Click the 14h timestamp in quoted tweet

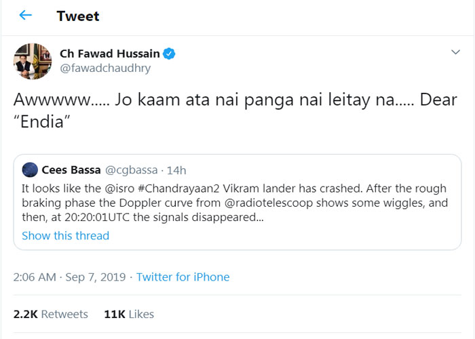coord(176,170)
